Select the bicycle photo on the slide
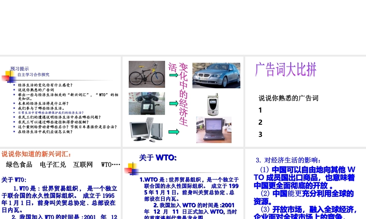Screen dimensions: 366x219 tap(147, 74)
